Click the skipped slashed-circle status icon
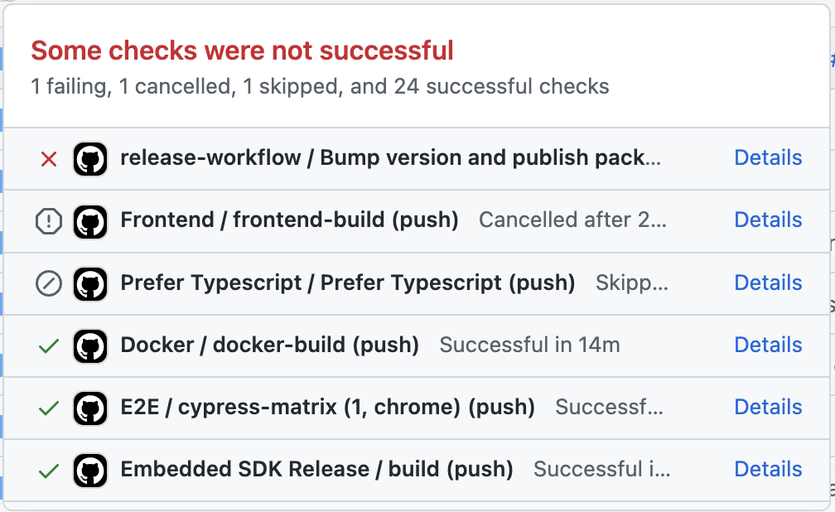Screen dimensions: 835x512 pyautogui.click(x=48, y=283)
